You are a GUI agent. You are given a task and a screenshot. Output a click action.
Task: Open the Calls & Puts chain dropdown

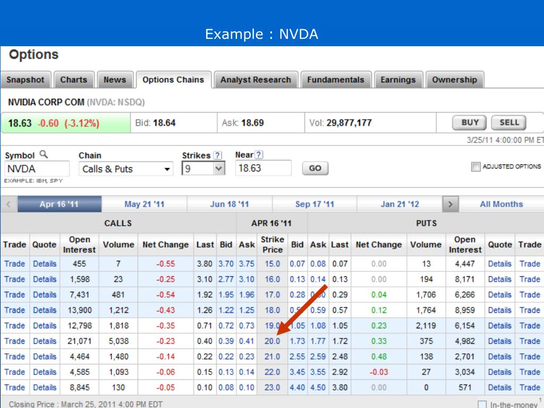(126, 169)
